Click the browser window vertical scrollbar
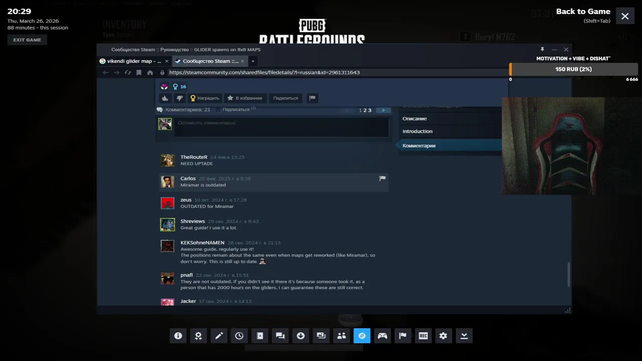Screen dimensions: 642x361 coord(569,274)
